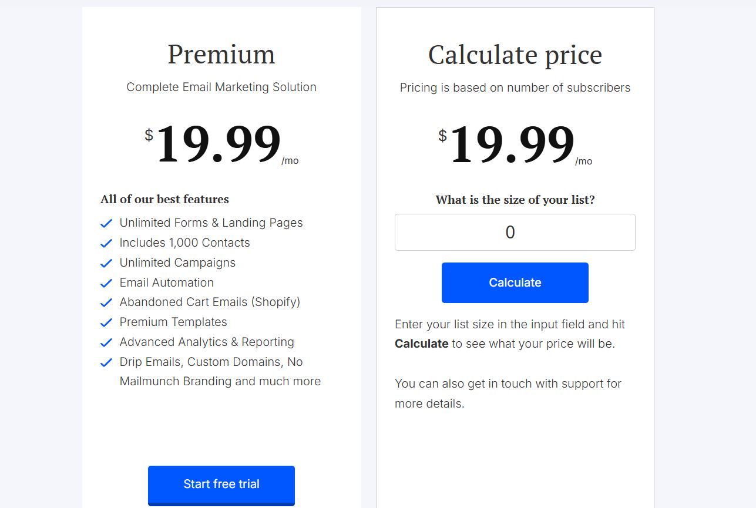Click the Pricing is based on number of subscribers text
This screenshot has width=756, height=508.
point(515,88)
